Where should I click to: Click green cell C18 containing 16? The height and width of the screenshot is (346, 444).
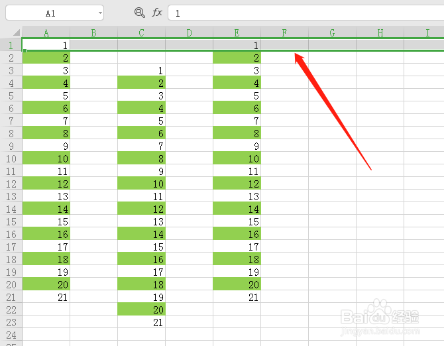tap(141, 259)
